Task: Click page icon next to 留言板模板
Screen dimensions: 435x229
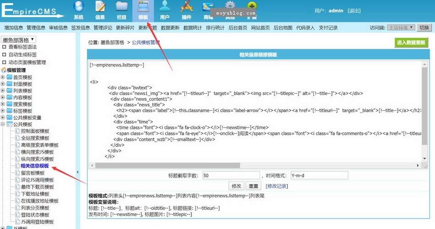Action: click(x=17, y=173)
